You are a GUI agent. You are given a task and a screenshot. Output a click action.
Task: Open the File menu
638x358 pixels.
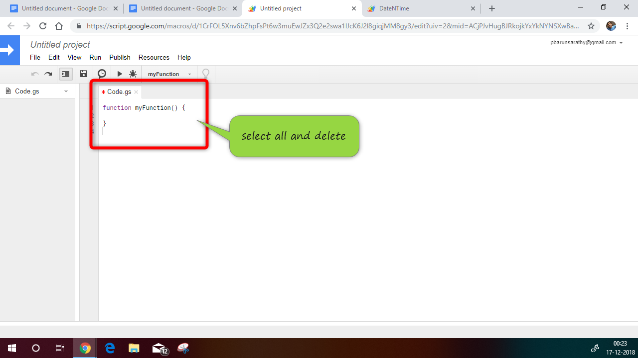pyautogui.click(x=35, y=57)
